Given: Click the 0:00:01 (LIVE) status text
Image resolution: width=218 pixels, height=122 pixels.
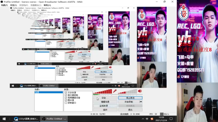Looking at the screenshot, I should 98,114.
